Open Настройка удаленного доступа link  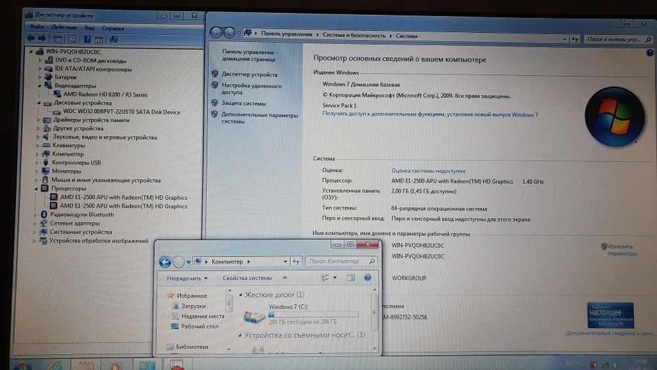coord(252,89)
